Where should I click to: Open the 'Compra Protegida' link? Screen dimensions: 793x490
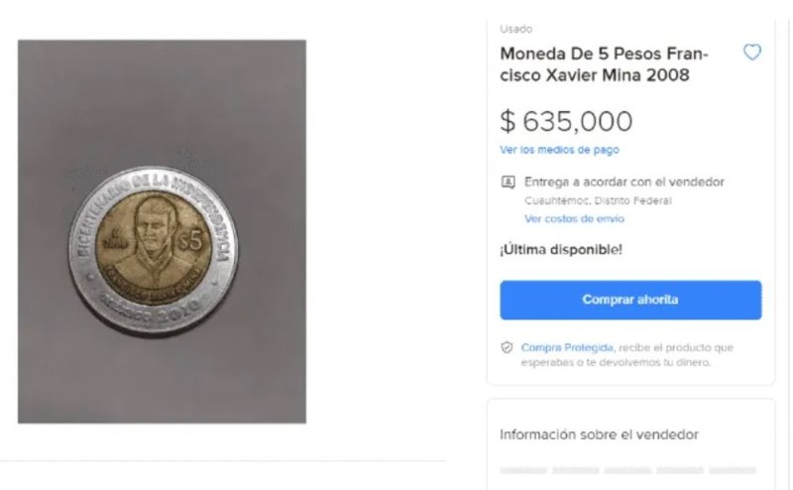567,348
